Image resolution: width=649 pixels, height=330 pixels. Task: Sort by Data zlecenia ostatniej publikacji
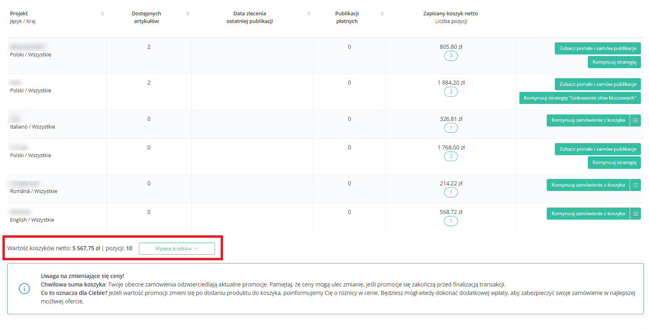tap(309, 14)
